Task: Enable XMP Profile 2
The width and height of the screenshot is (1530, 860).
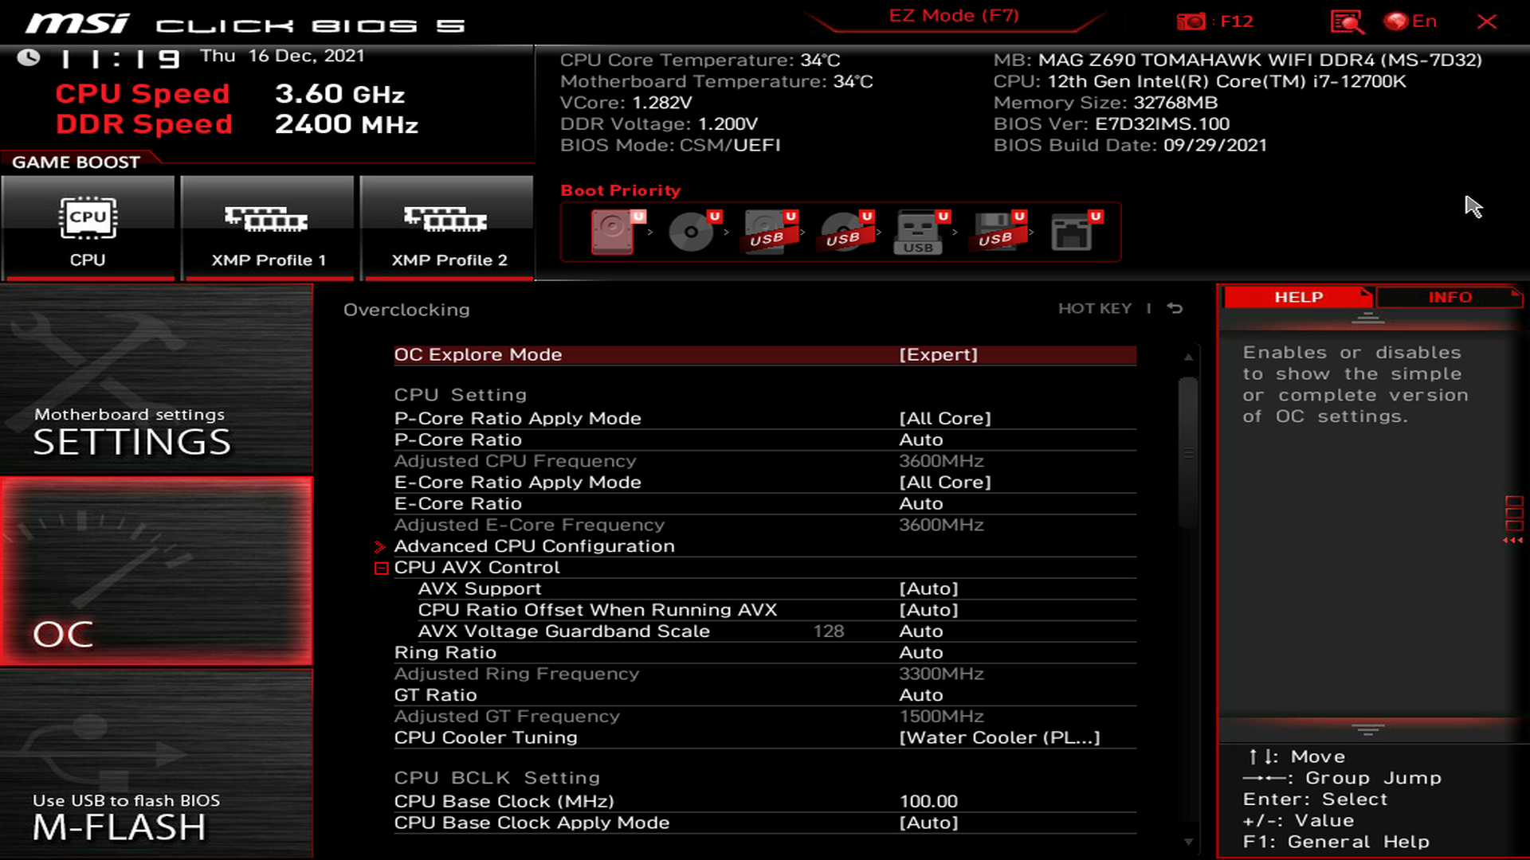Action: point(447,228)
